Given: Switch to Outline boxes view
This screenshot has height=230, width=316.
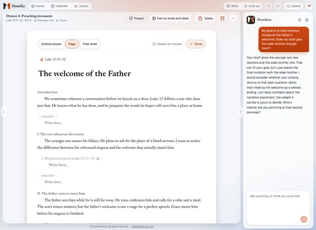Looking at the screenshot, I should (51, 44).
